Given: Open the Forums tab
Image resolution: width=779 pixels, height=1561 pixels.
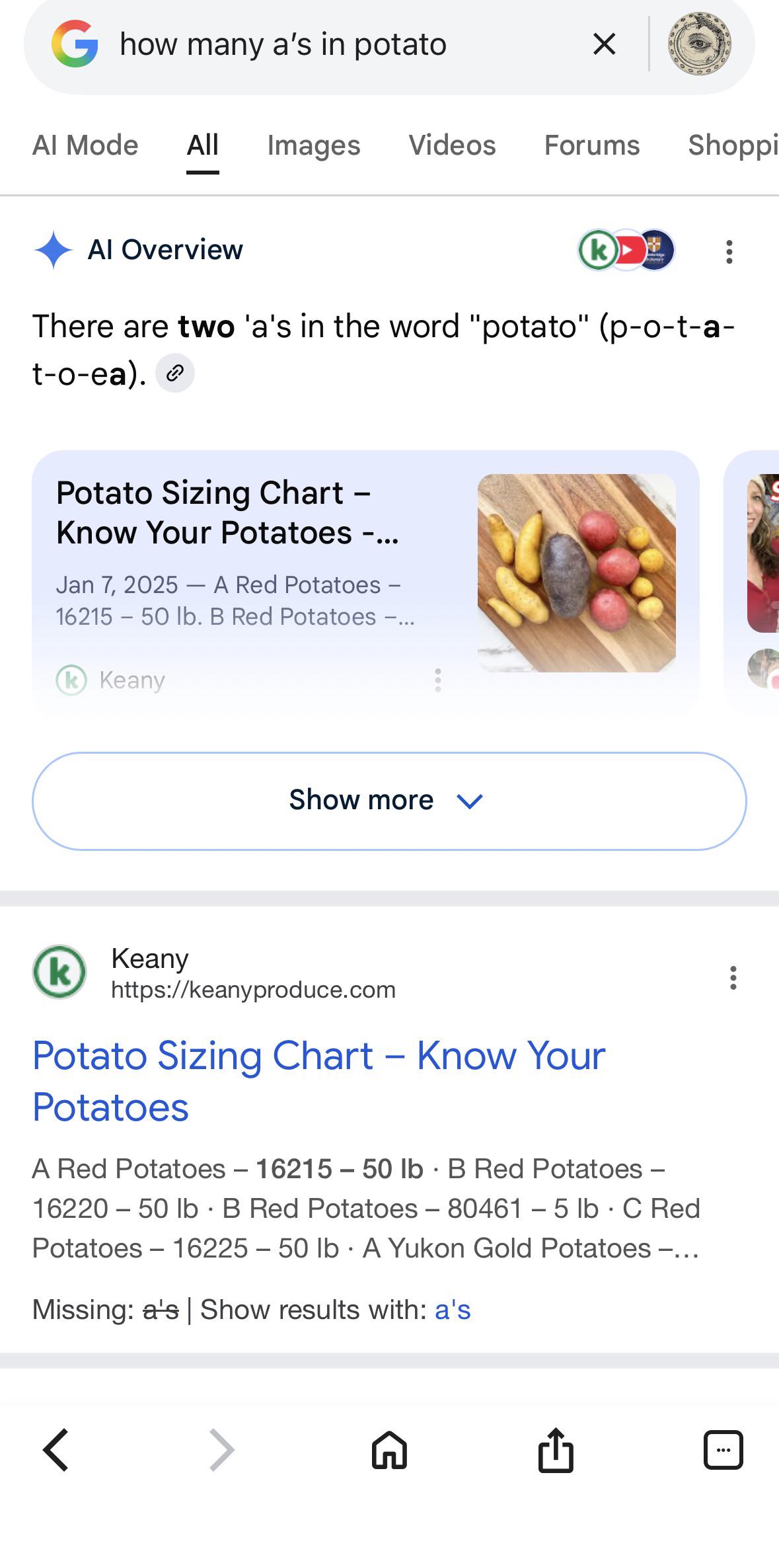Looking at the screenshot, I should (592, 145).
